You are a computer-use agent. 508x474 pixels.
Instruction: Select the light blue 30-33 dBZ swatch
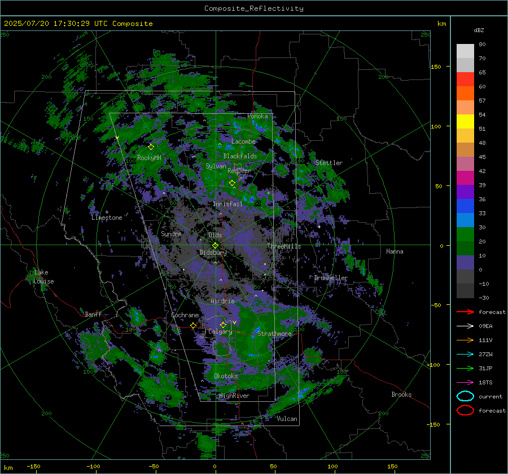click(x=465, y=220)
